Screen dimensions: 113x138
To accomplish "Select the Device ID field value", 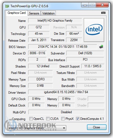I will click(37, 53).
